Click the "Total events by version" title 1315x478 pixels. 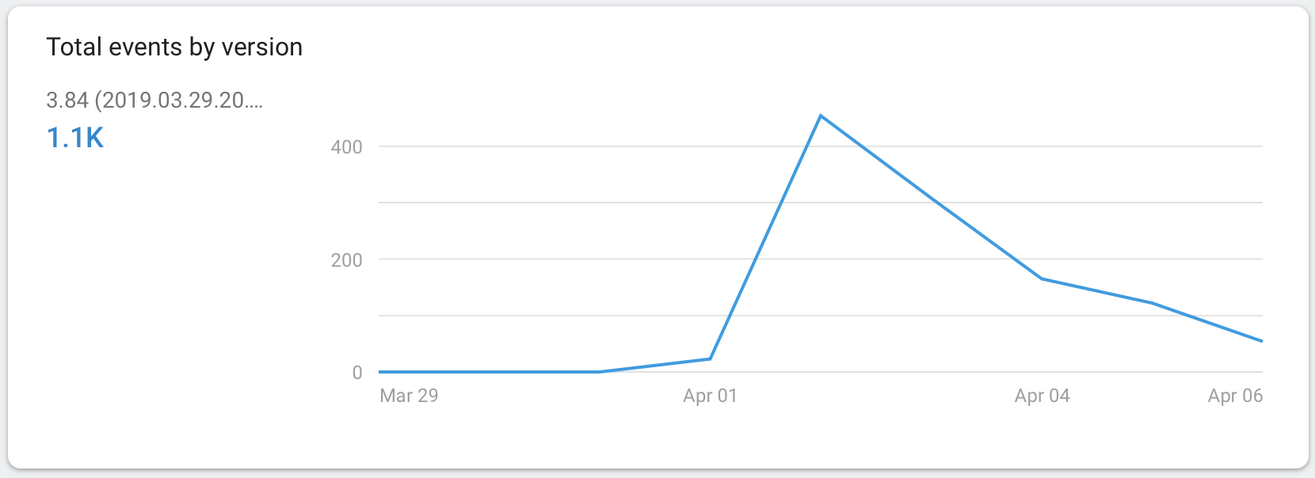point(174,47)
